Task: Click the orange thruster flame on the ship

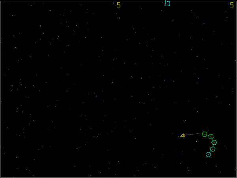Action: coord(184,135)
